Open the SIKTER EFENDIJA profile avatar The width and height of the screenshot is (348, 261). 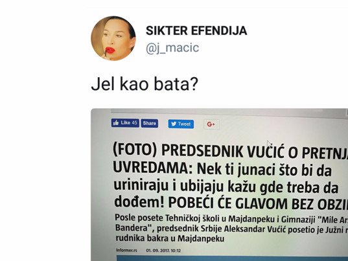[113, 38]
